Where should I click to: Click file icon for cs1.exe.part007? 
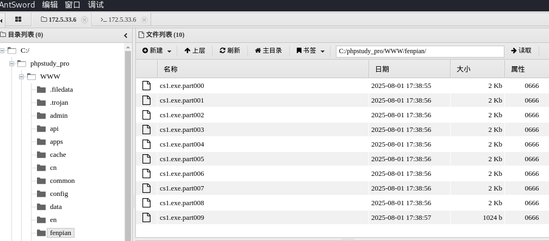(146, 188)
